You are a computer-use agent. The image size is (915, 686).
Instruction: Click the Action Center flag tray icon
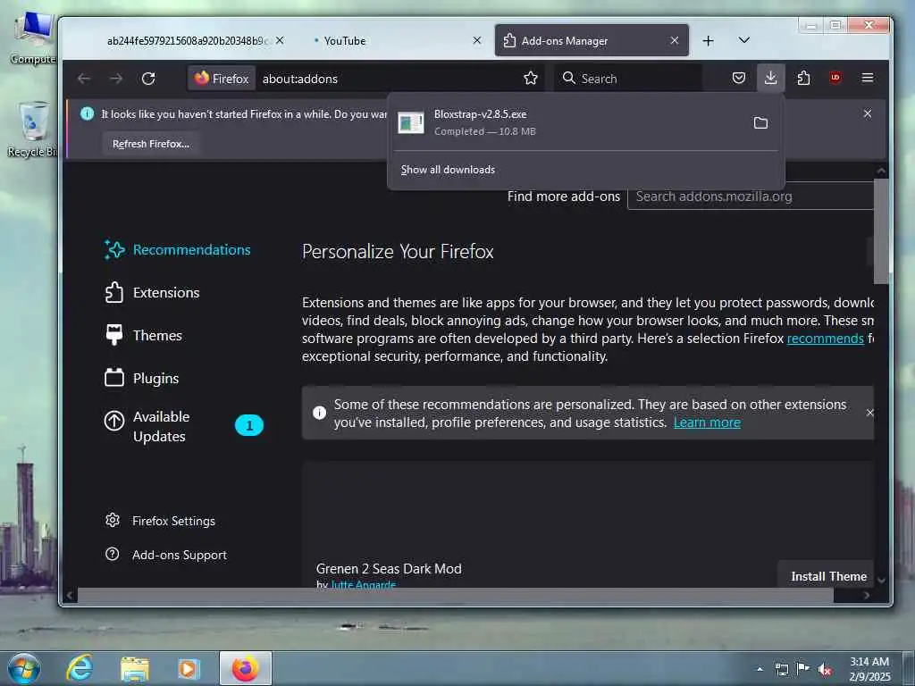pyautogui.click(x=803, y=668)
